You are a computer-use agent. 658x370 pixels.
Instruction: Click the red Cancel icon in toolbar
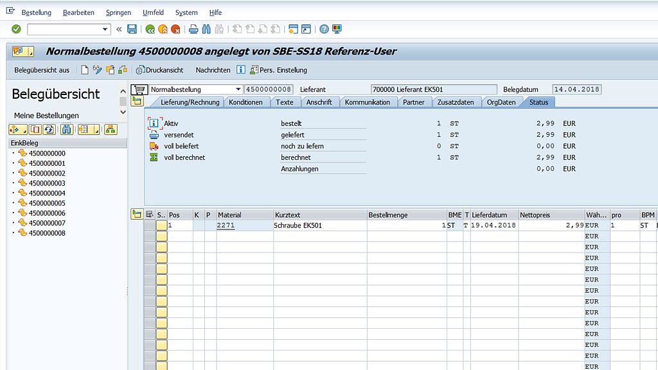click(x=175, y=29)
